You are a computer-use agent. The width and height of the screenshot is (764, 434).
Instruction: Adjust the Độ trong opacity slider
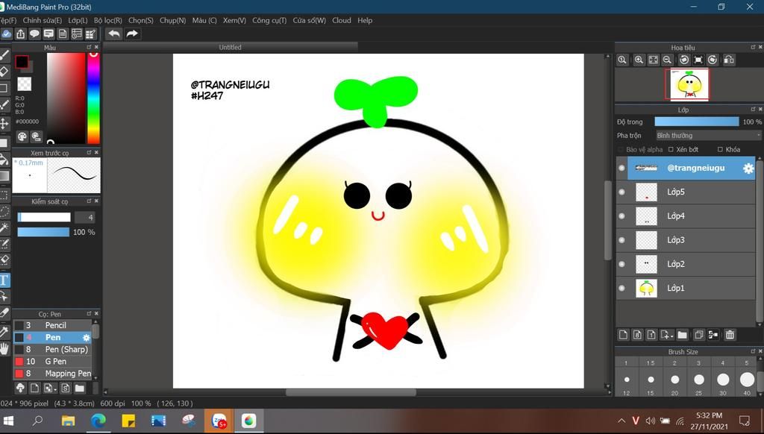(696, 122)
